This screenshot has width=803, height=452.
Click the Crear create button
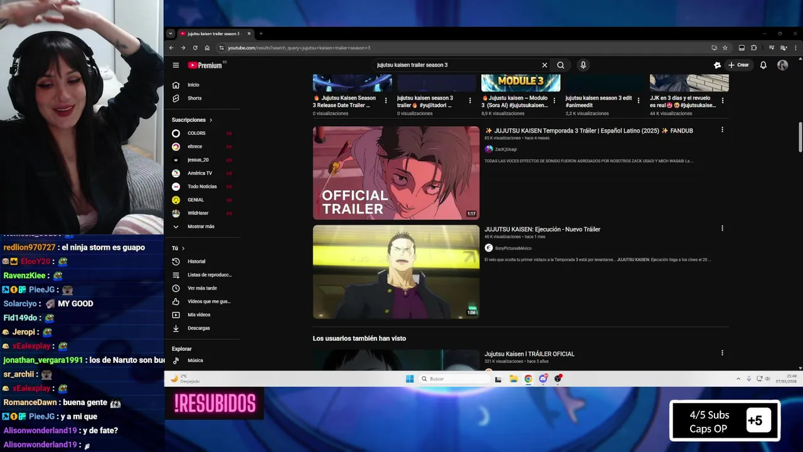point(738,65)
